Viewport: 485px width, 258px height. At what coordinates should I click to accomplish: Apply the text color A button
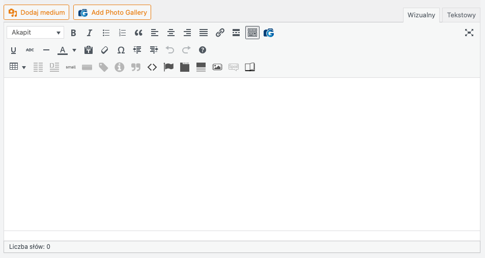63,50
